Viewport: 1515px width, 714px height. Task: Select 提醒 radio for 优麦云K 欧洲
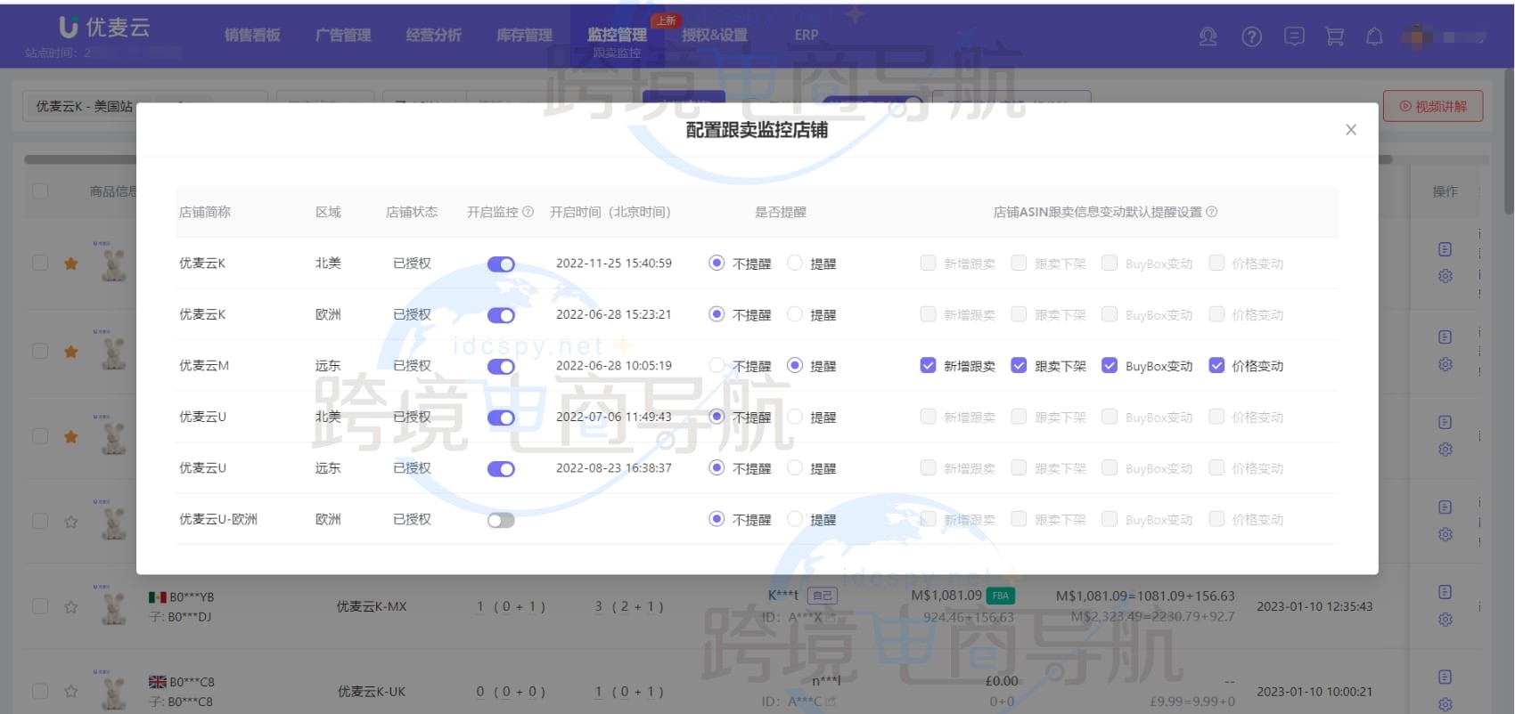(795, 314)
